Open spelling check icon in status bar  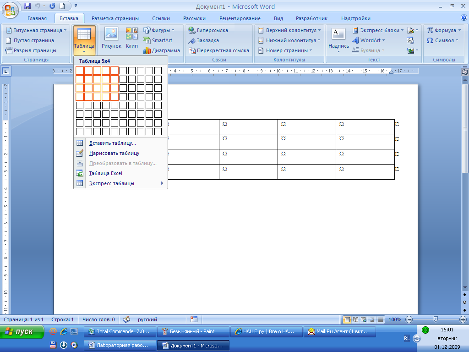[x=126, y=319]
